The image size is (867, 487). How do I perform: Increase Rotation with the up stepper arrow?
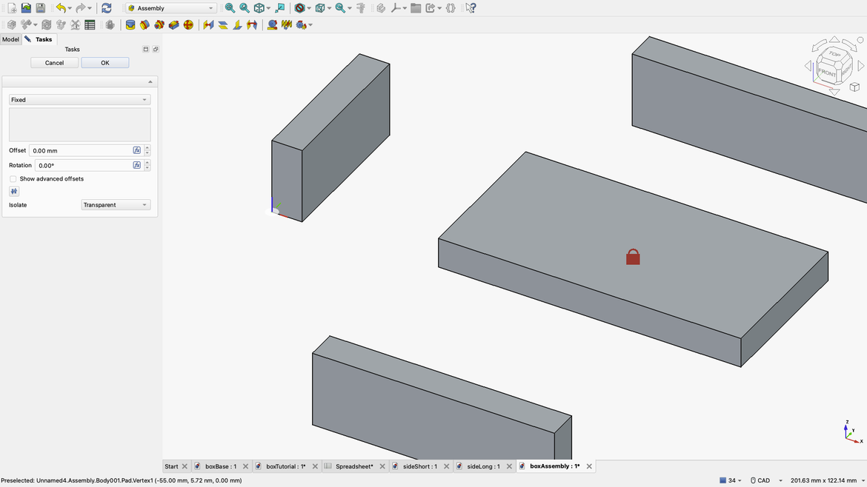point(146,162)
